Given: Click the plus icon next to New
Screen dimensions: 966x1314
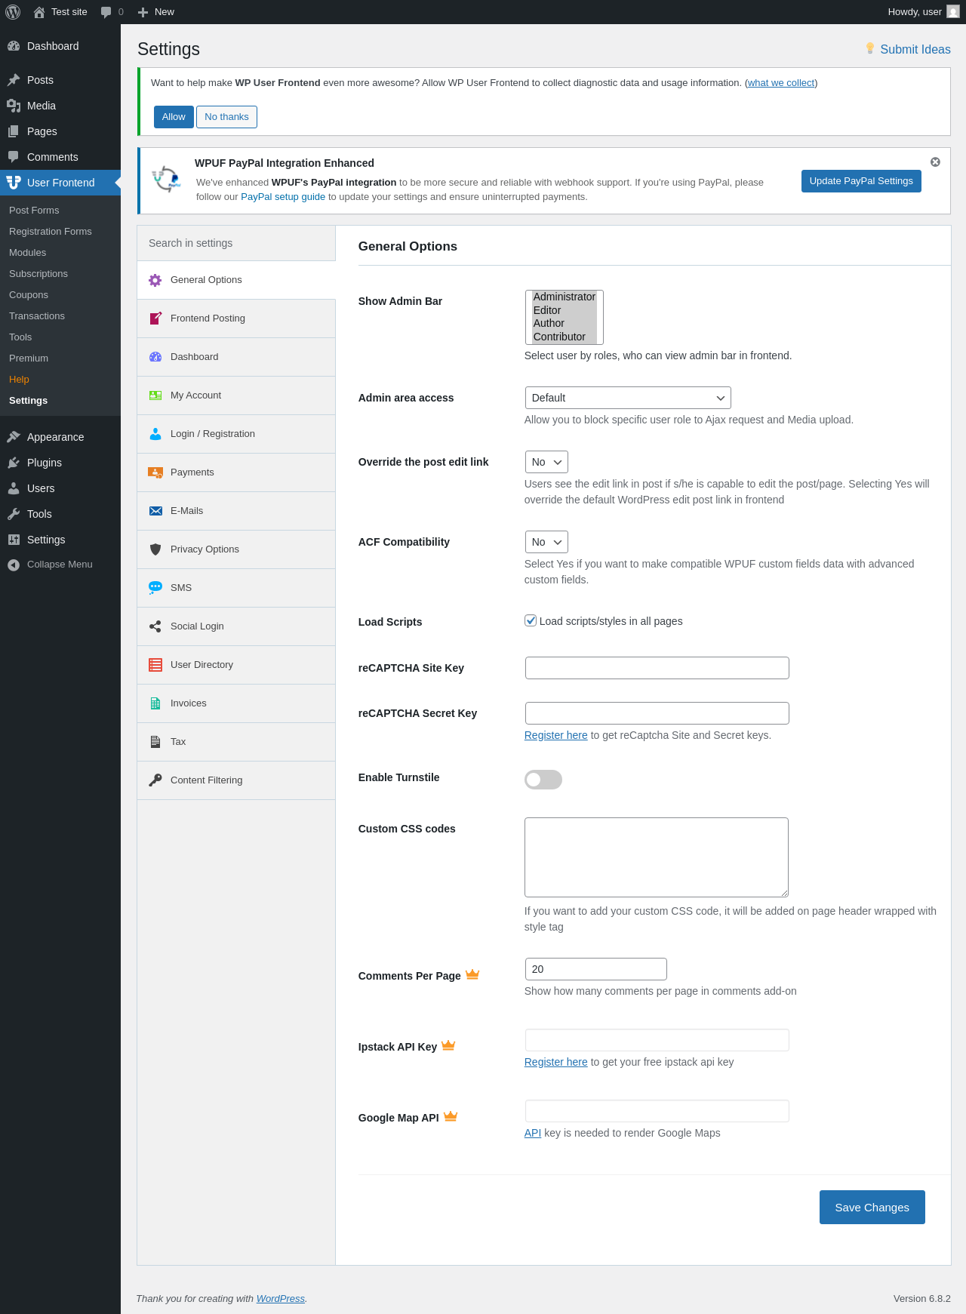Looking at the screenshot, I should (143, 12).
